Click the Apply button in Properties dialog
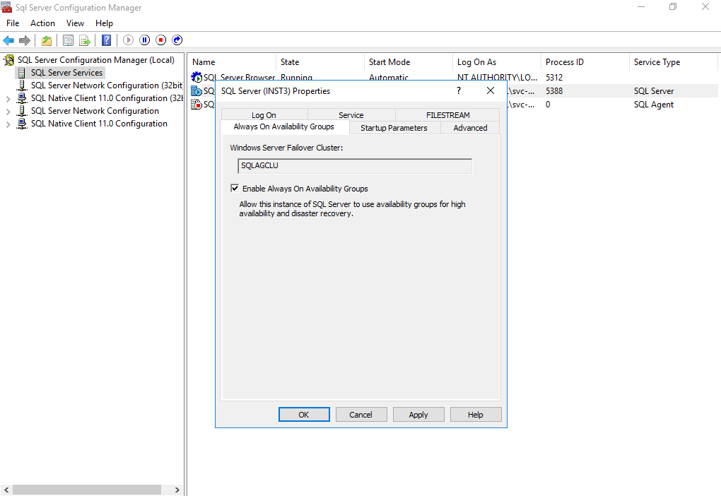The width and height of the screenshot is (721, 496). 418,415
